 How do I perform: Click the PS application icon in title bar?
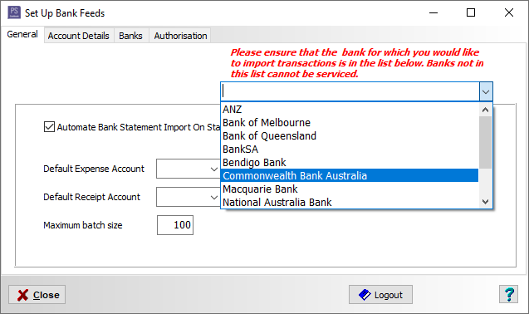pyautogui.click(x=14, y=12)
